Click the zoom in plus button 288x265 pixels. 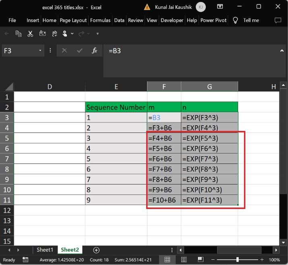click(x=262, y=260)
